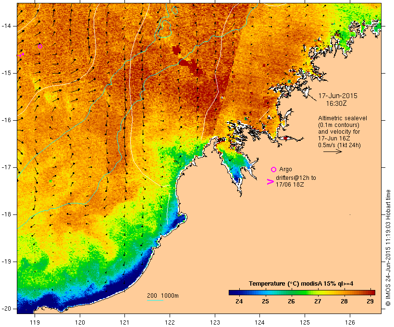Image resolution: width=394 pixels, height=327 pixels.
Task: Click the -14 latitude axis label
Action: pos(6,26)
